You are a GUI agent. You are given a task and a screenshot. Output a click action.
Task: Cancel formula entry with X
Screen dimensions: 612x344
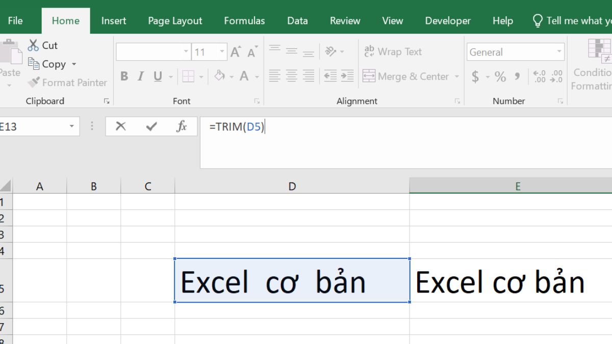click(x=121, y=126)
